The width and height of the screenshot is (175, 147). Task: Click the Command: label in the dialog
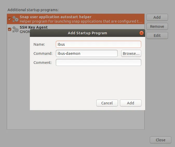click(43, 54)
